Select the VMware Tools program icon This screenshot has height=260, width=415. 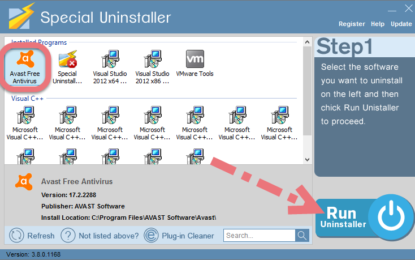(x=195, y=58)
